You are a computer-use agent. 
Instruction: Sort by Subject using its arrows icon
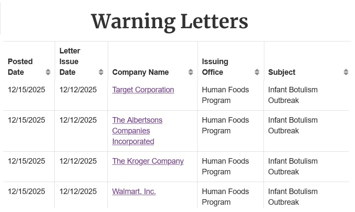[x=346, y=72]
